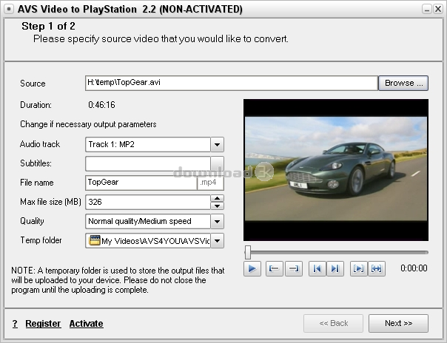Image resolution: width=447 pixels, height=343 pixels.
Task: Increase max file size value
Action: (x=218, y=198)
